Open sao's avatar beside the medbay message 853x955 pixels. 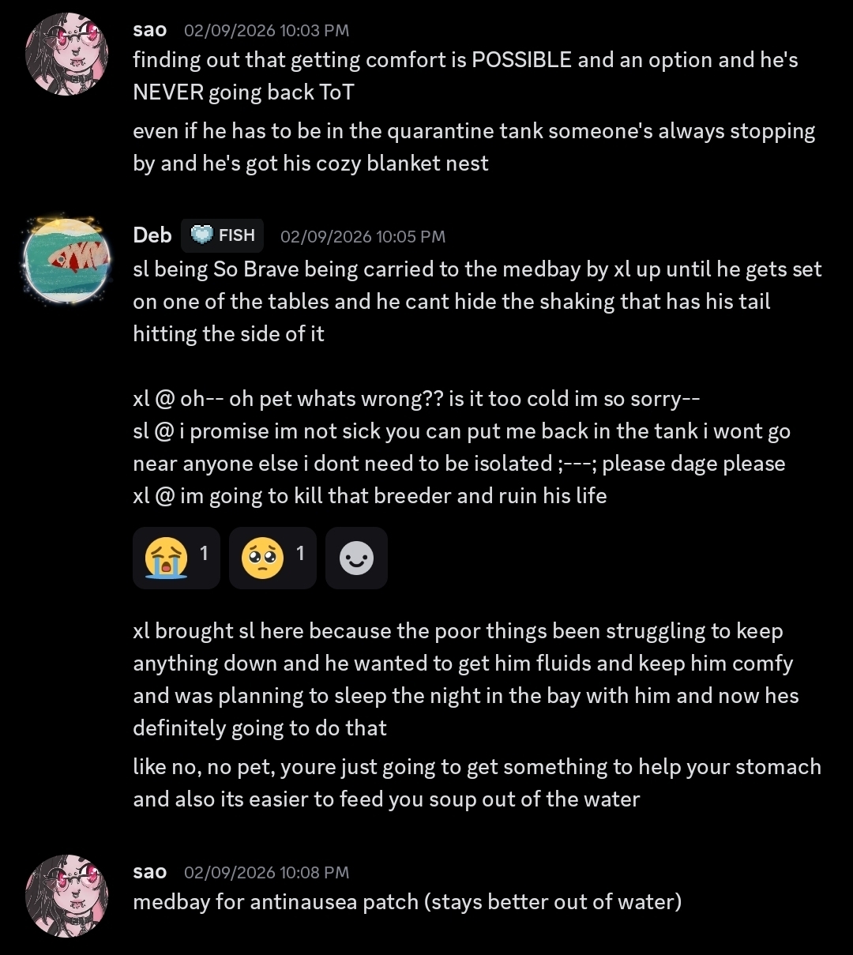[66, 895]
